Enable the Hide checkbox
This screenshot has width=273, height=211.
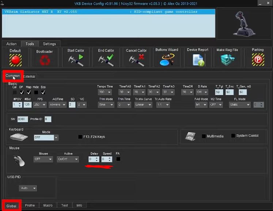click(x=36, y=92)
